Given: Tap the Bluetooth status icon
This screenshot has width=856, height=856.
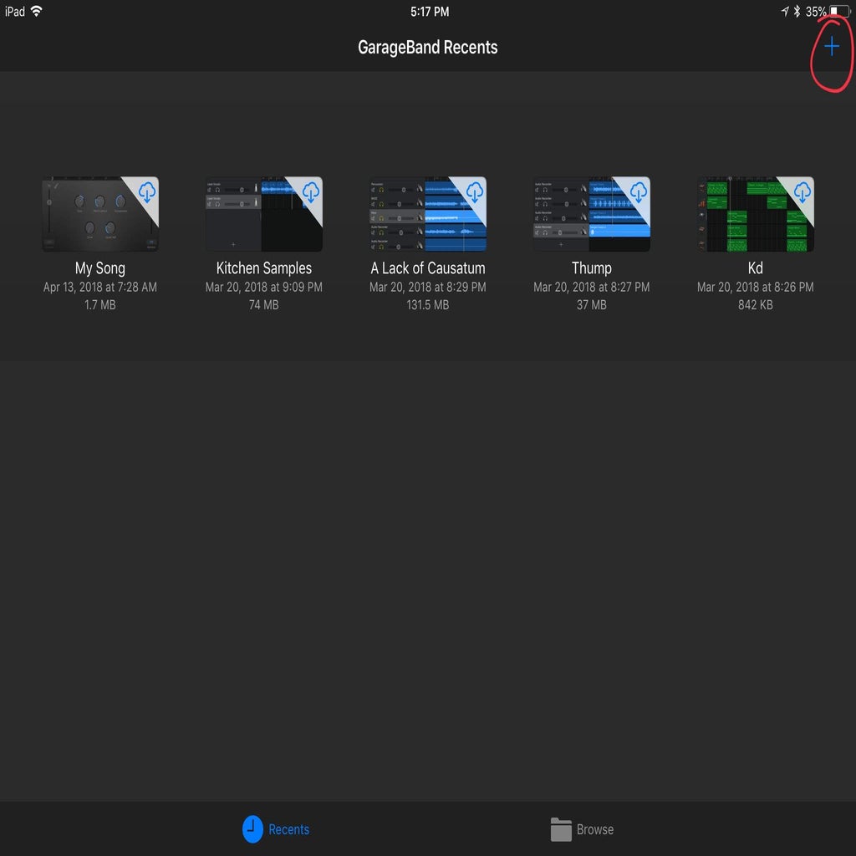Looking at the screenshot, I should [x=797, y=12].
